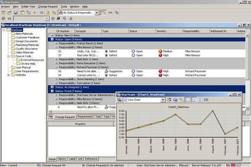The image size is (251, 167).
Task: Select the Quality Assurance folder
Action: [27, 49]
